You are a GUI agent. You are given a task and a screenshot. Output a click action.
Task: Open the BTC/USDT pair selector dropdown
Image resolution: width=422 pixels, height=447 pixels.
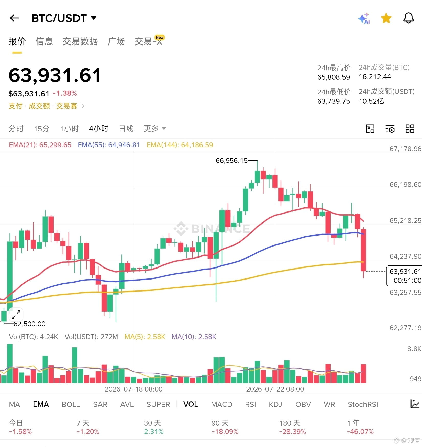pos(64,18)
